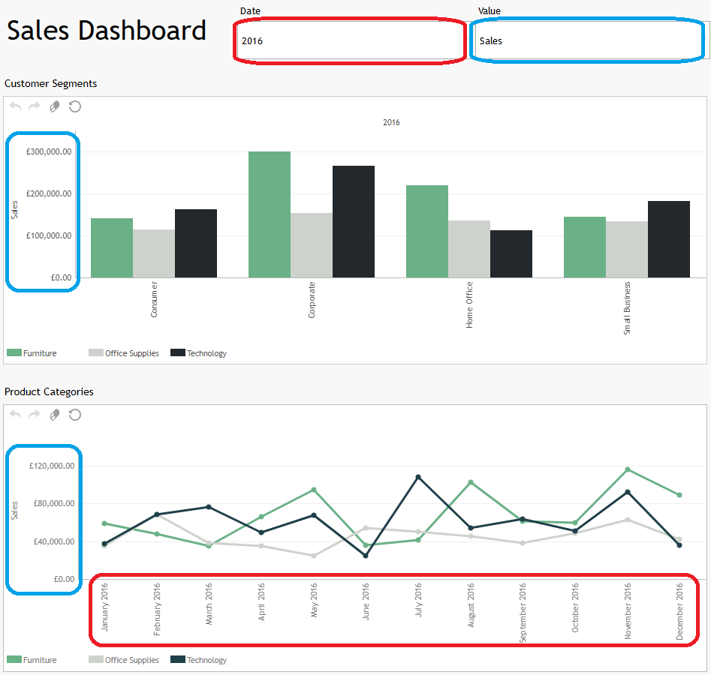The image size is (711, 675).
Task: Click redo arrow on Customer Segments chart
Action: click(x=34, y=106)
